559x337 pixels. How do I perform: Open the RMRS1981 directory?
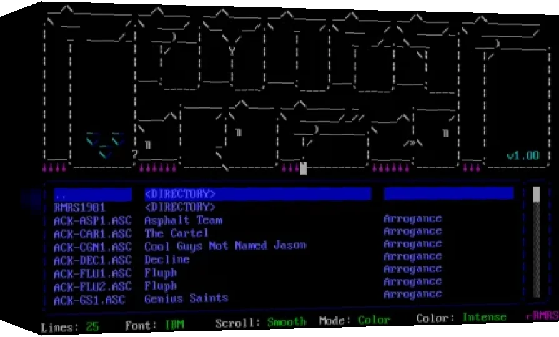click(x=79, y=208)
